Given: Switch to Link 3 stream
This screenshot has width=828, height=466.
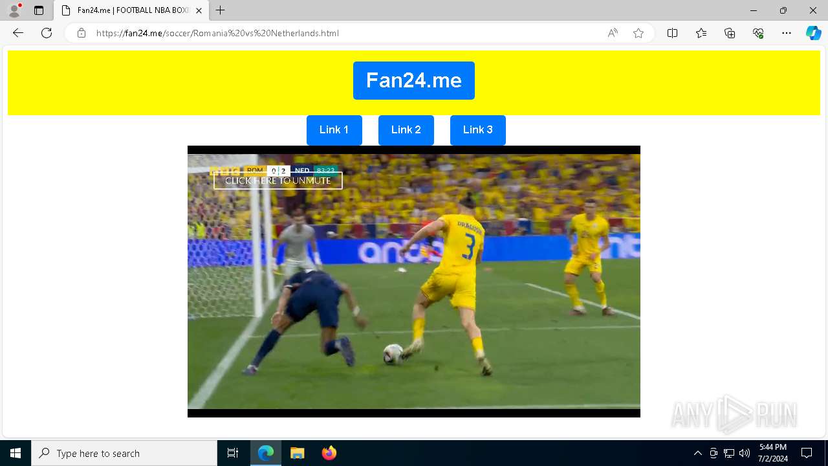Looking at the screenshot, I should click(478, 130).
